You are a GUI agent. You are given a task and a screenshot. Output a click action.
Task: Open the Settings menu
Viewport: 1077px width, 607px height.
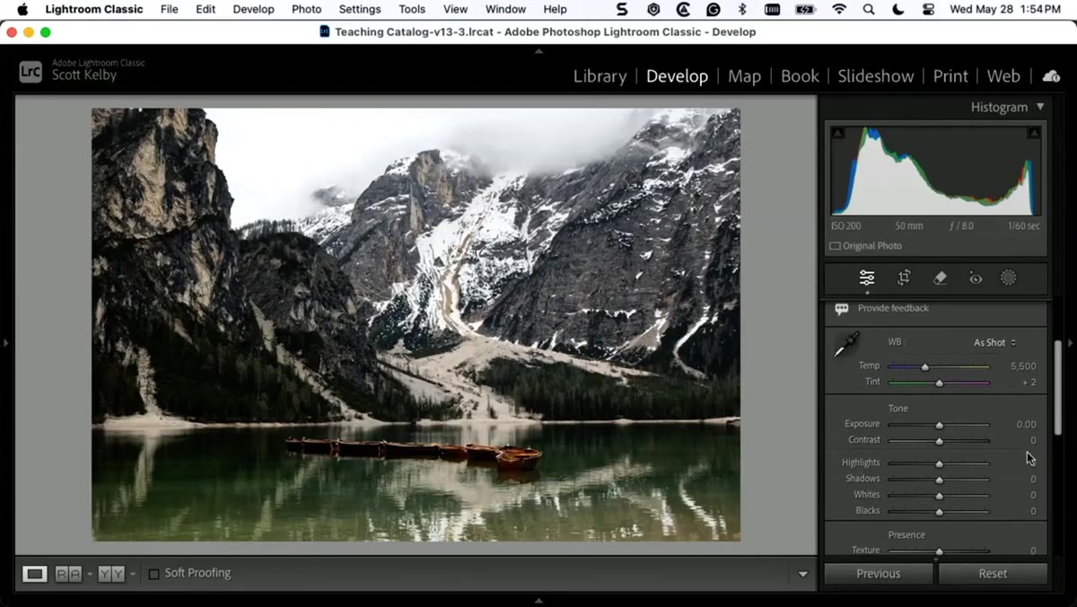360,9
